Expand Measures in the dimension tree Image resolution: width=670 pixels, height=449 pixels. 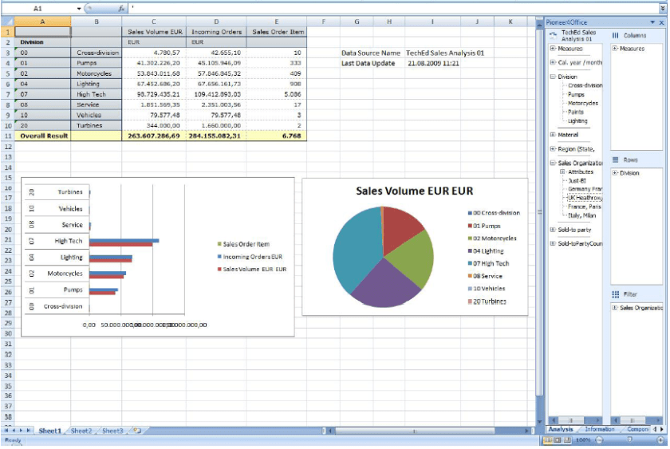point(553,49)
